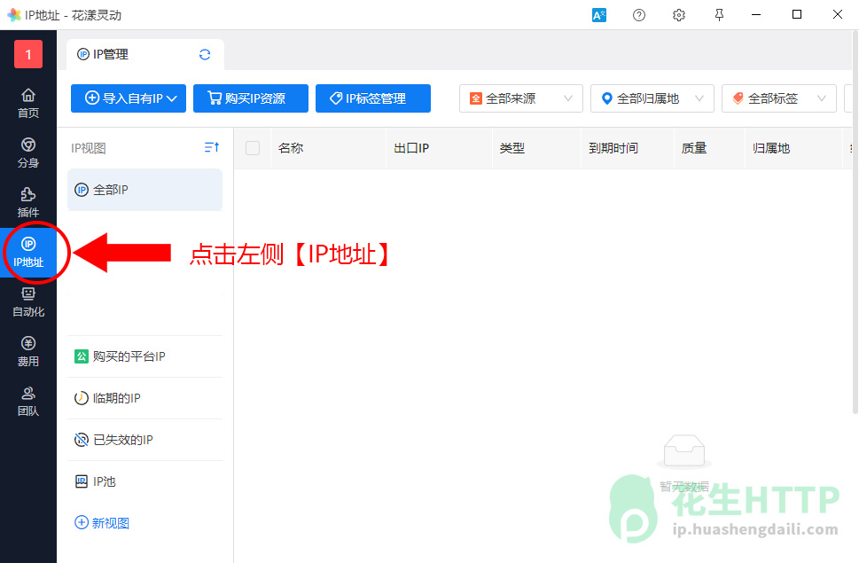The height and width of the screenshot is (563, 859).
Task: Open the 全部归属地 location dropdown
Action: pos(652,98)
